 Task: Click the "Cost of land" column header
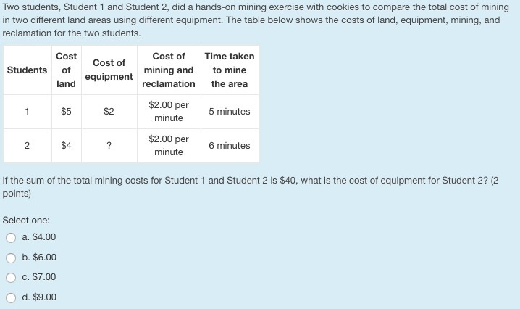click(66, 70)
